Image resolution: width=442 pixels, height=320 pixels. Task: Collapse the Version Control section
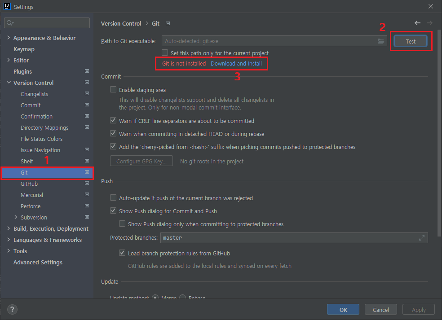(x=9, y=83)
